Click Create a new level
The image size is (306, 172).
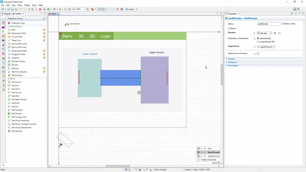[x=208, y=160]
